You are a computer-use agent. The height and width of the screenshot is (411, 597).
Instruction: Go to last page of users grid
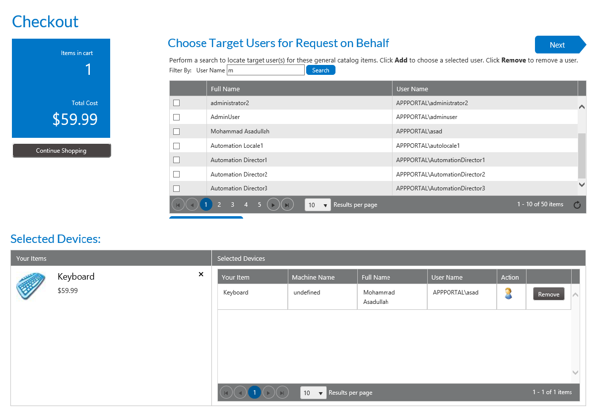[287, 205]
